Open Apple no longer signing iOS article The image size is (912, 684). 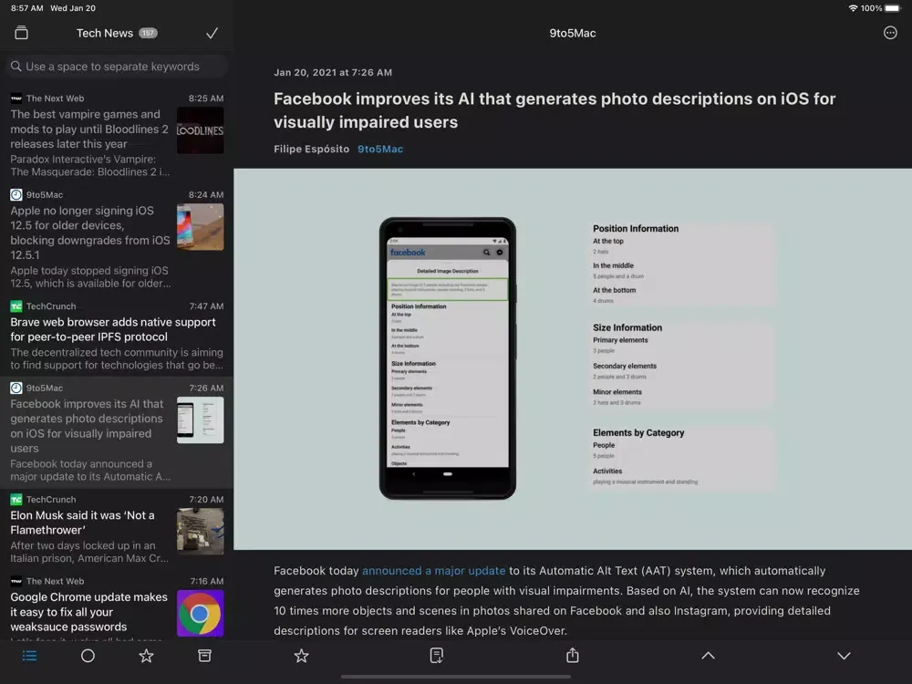pos(117,239)
